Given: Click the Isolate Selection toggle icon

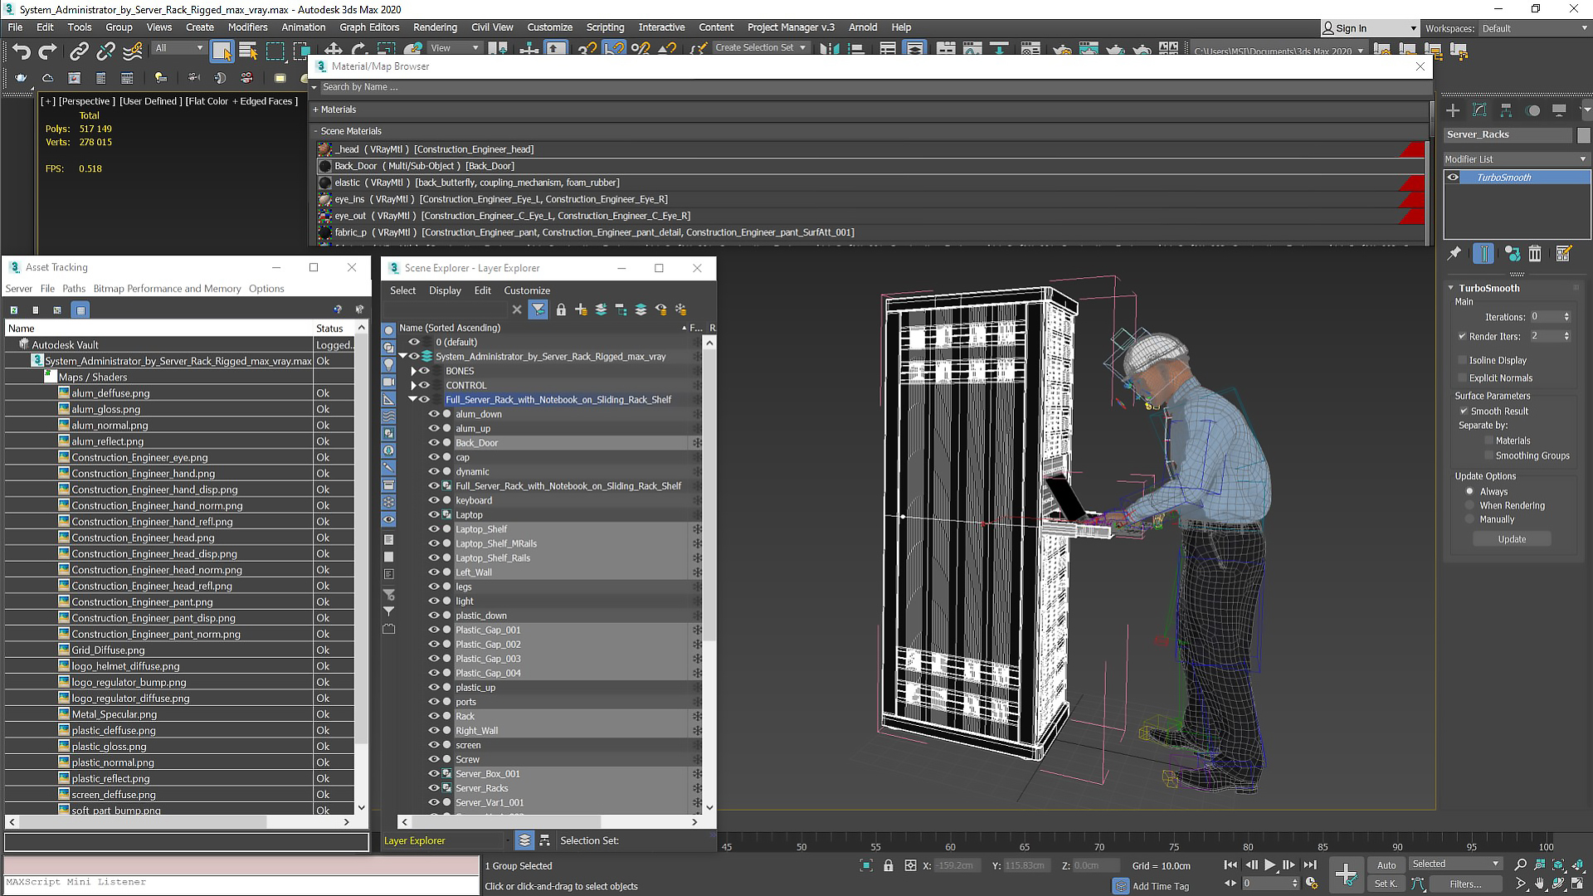Looking at the screenshot, I should (x=866, y=865).
